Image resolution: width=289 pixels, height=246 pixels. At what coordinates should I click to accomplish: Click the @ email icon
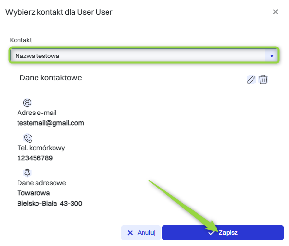[27, 103]
